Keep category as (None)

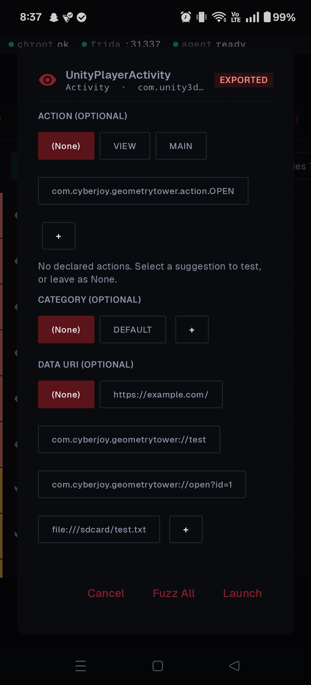tap(66, 329)
